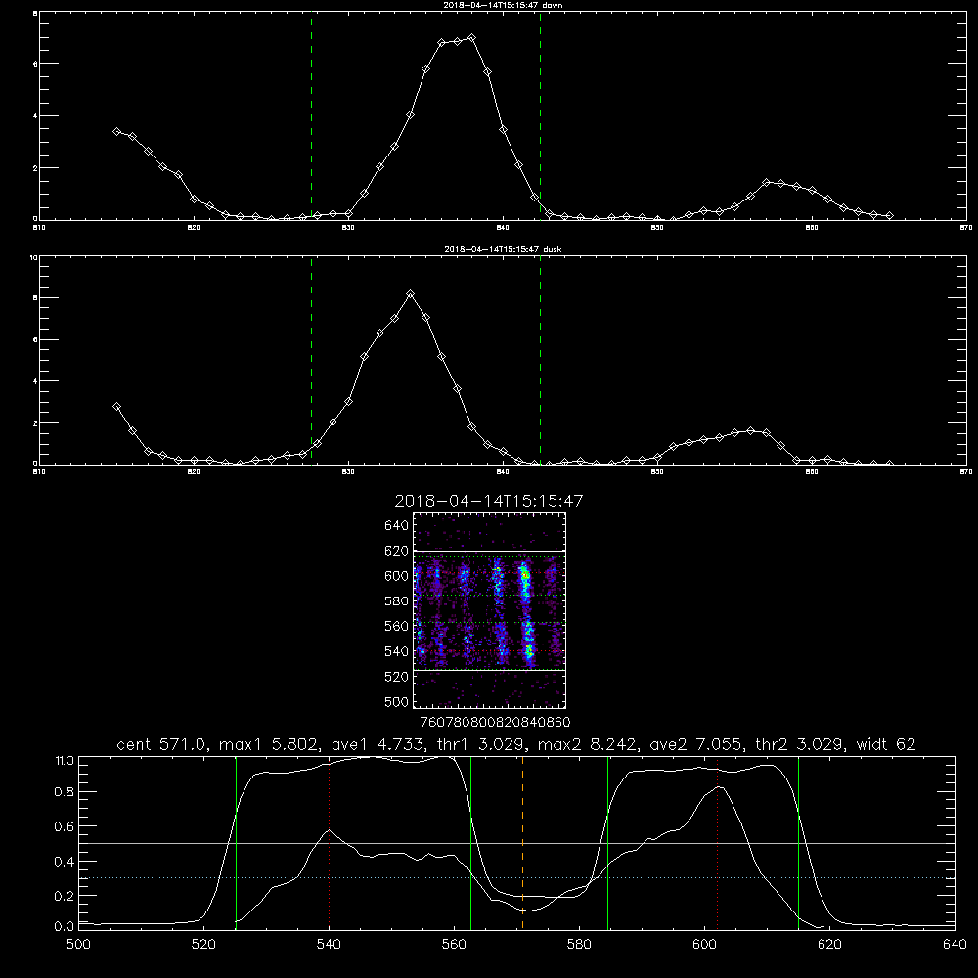Click the dawn plot title text
This screenshot has width=978, height=978.
click(x=503, y=5)
